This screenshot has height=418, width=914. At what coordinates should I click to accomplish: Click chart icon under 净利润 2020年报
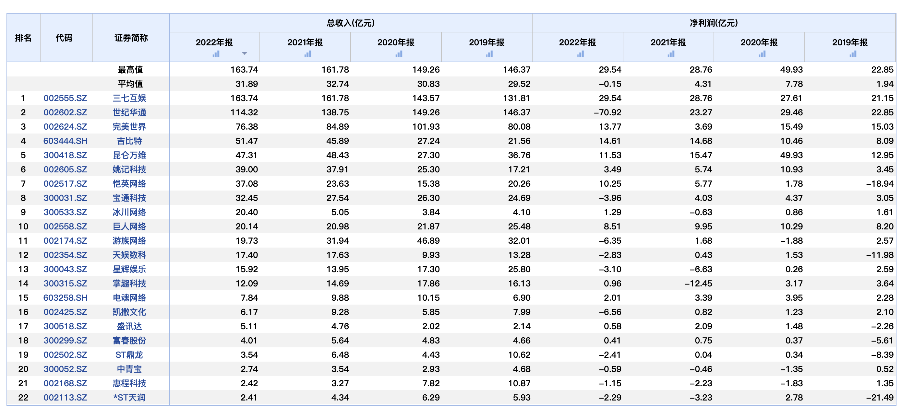pos(762,54)
